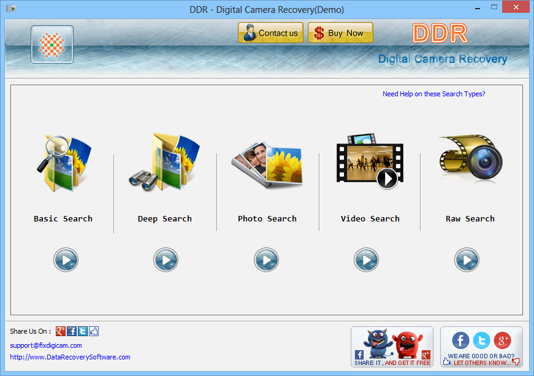This screenshot has width=534, height=376.
Task: Click the Raw Search label
Action: click(470, 218)
